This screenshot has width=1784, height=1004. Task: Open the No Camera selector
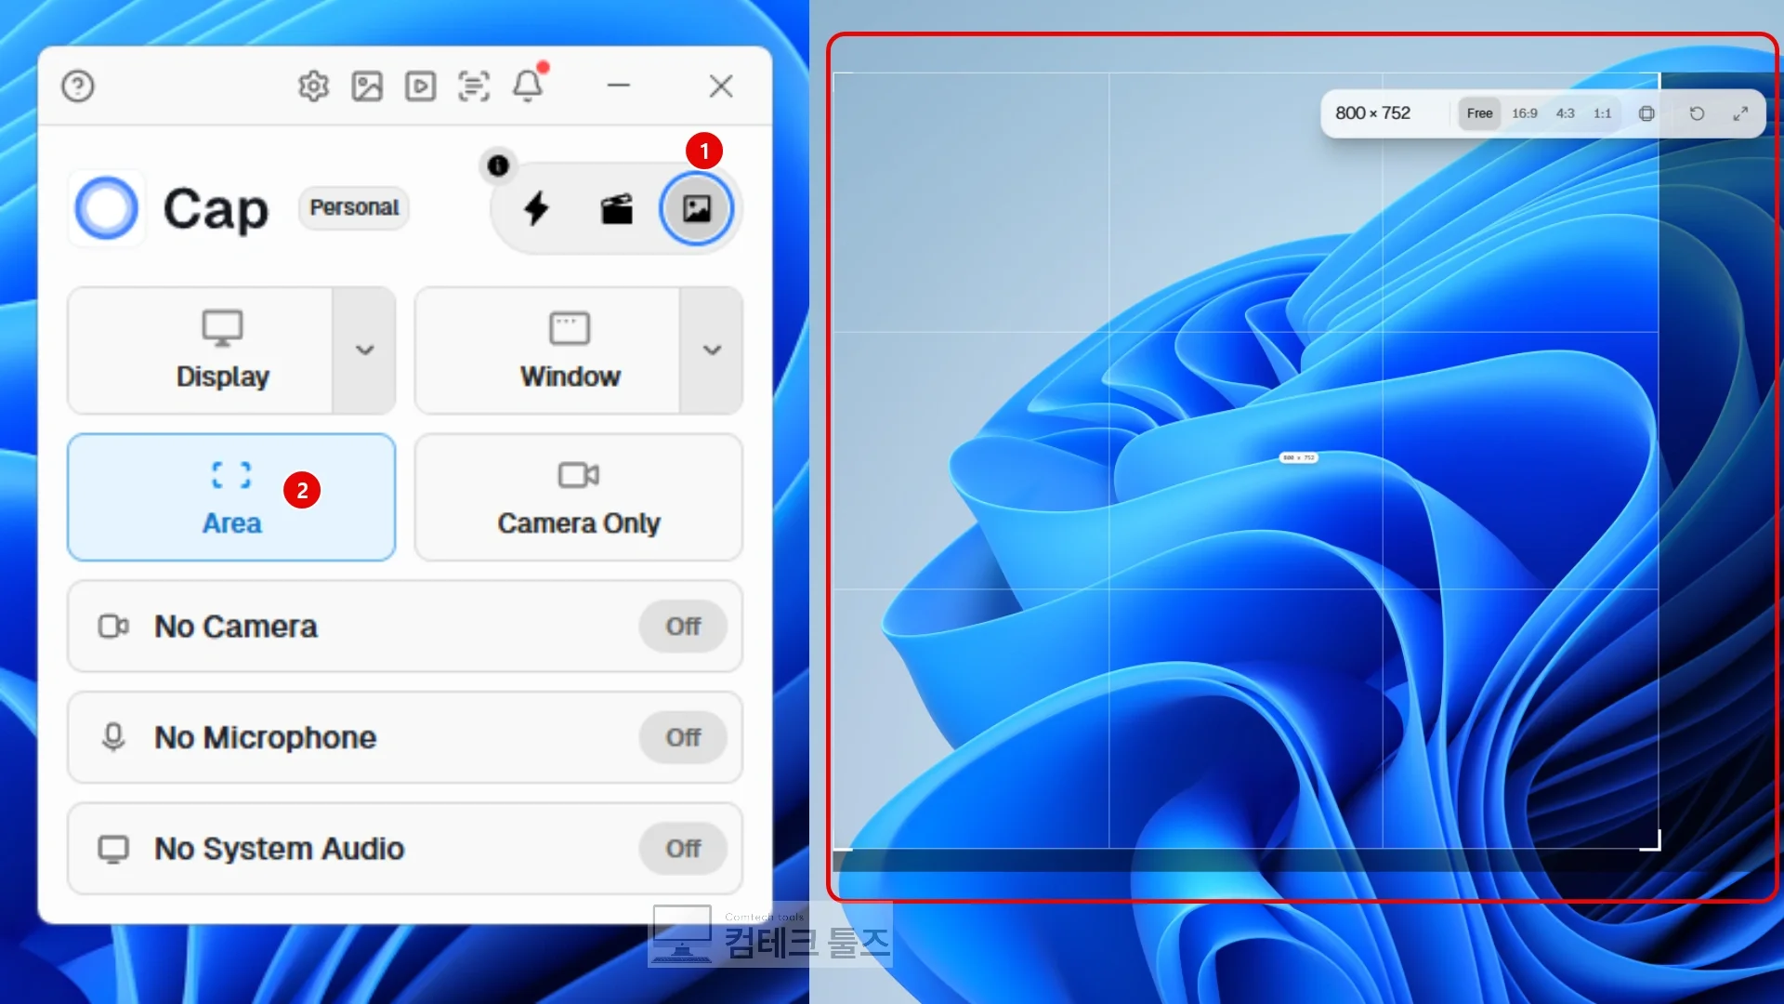(x=404, y=627)
